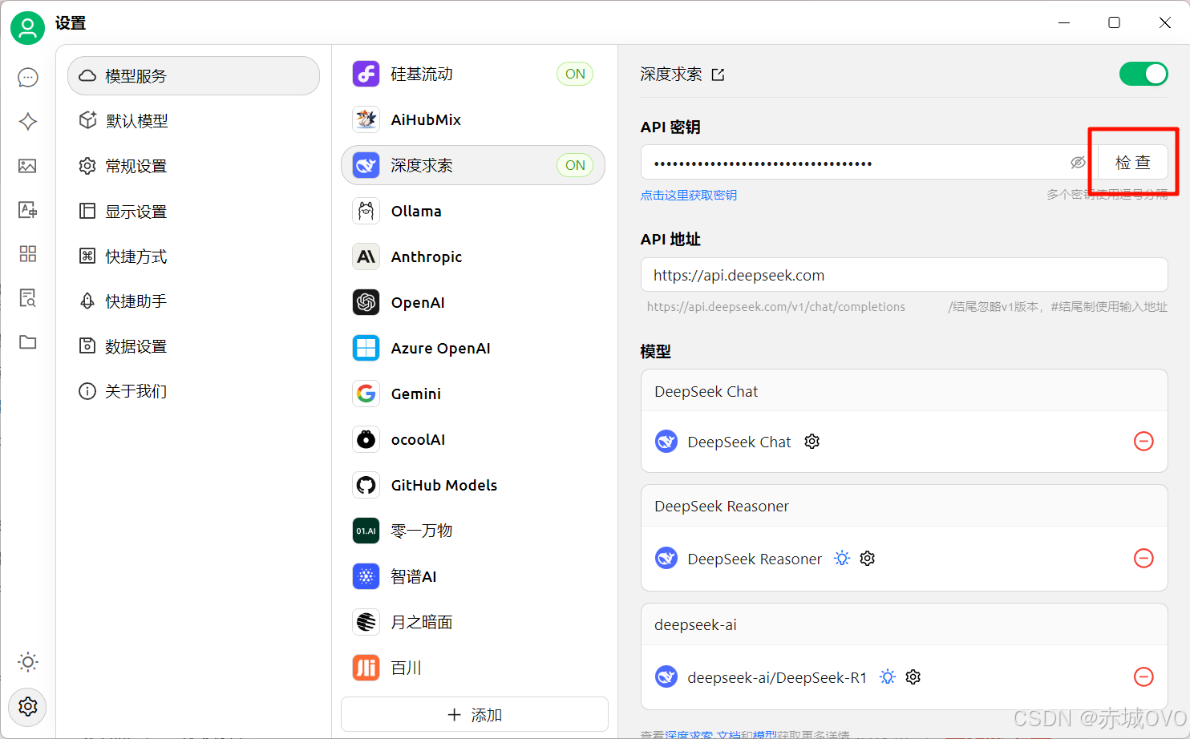The height and width of the screenshot is (739, 1190).
Task: Open settings gear for DeepSeek Reasoner model
Action: (868, 559)
